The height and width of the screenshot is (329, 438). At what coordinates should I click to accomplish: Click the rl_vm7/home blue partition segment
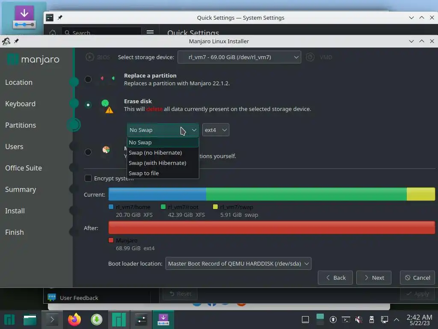click(157, 194)
